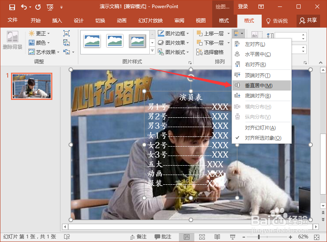This screenshot has width=327, height=242.
Task: Click Send Backward (下移一层) button
Action: click(211, 43)
